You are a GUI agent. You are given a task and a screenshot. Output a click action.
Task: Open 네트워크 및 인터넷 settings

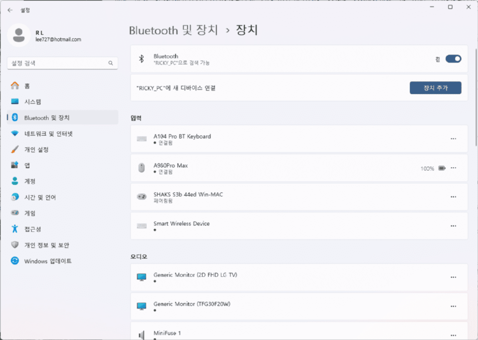coord(63,133)
